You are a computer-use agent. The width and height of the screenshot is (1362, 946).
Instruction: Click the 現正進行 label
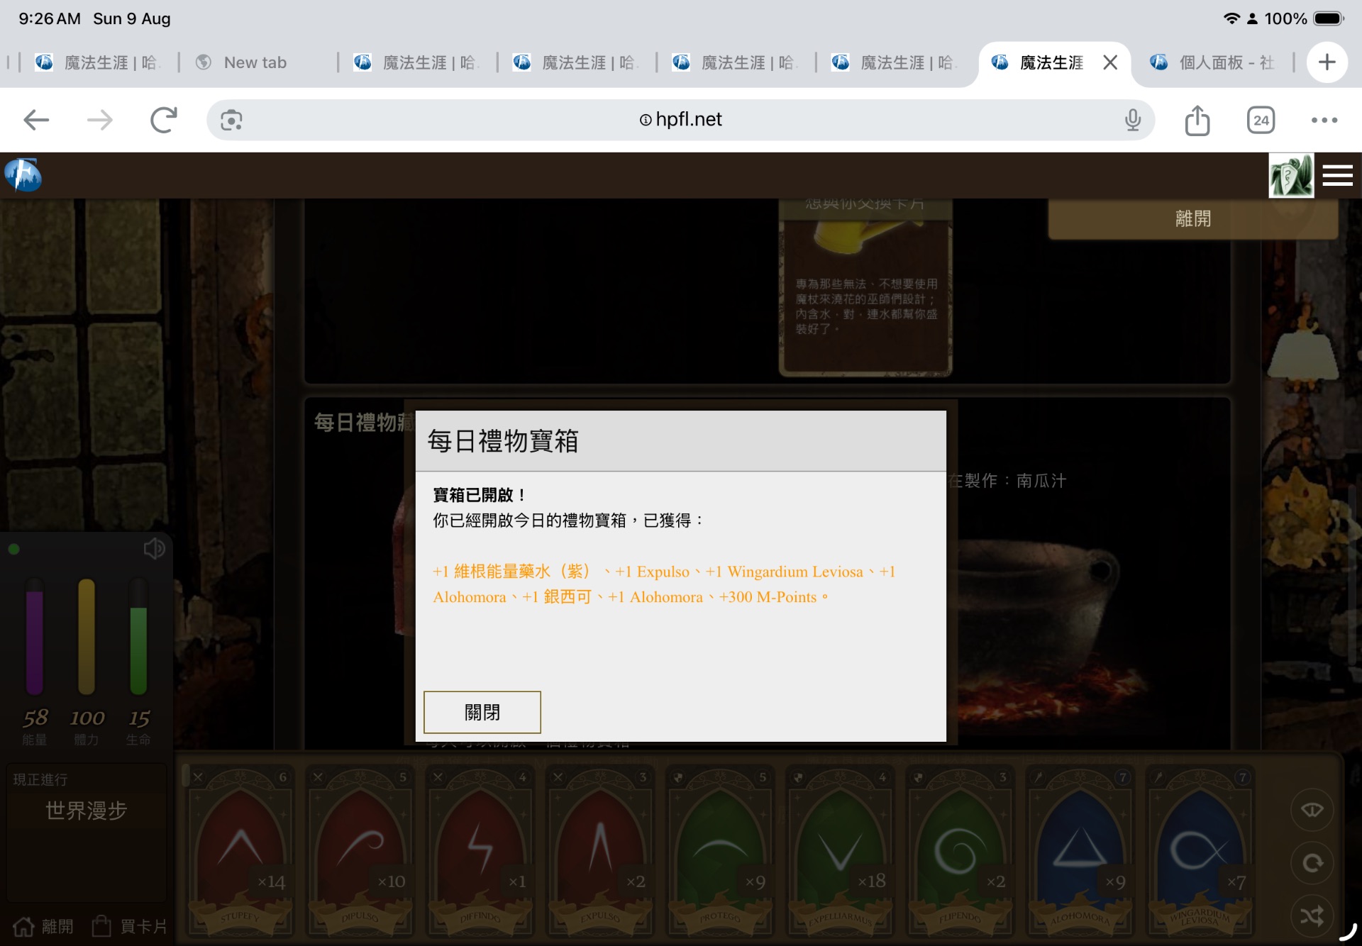click(x=40, y=779)
